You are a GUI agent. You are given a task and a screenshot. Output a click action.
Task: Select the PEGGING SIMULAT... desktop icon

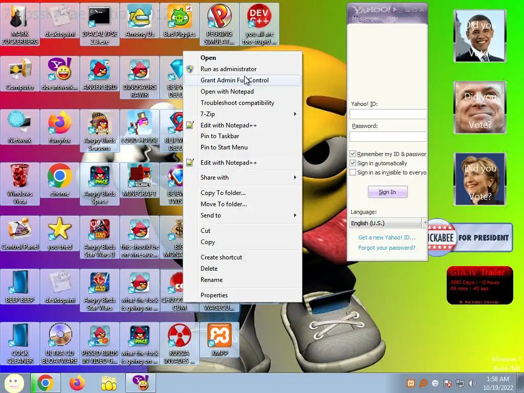click(x=219, y=24)
